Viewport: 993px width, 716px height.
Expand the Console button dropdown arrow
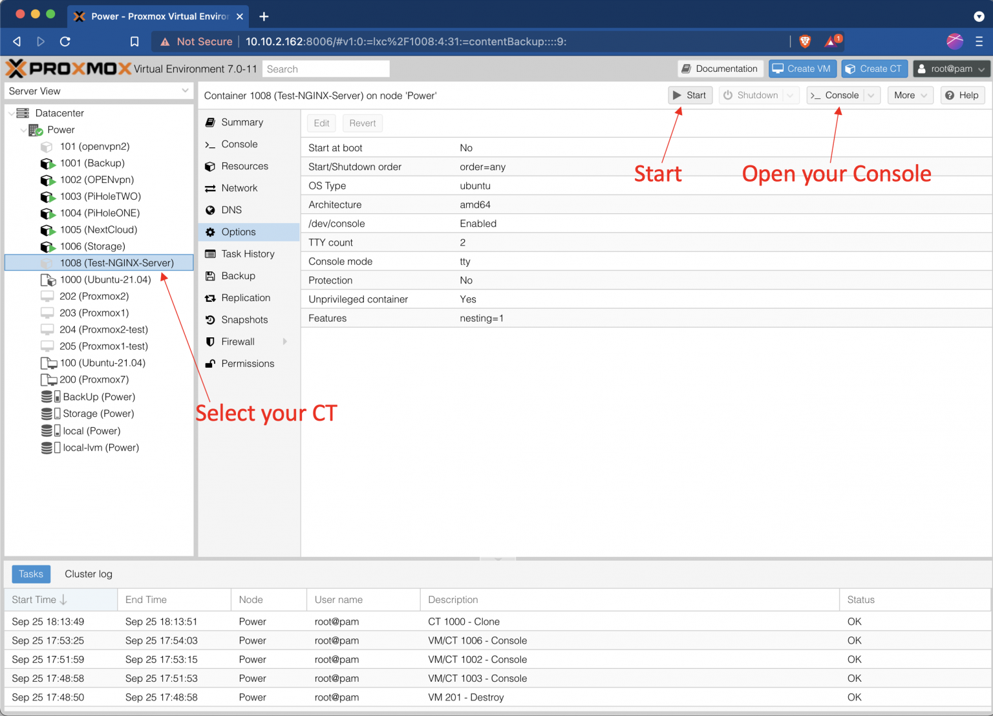click(x=871, y=96)
